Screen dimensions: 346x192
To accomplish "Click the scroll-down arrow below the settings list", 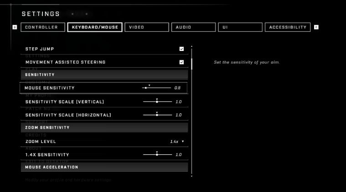I will click(191, 176).
